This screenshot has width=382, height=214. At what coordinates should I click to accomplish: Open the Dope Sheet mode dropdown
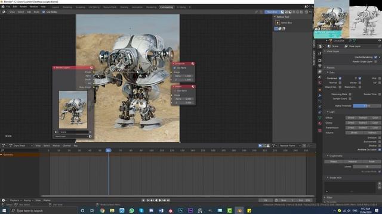(x=21, y=146)
